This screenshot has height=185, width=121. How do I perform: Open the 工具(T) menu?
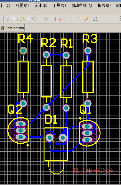pos(59,5)
